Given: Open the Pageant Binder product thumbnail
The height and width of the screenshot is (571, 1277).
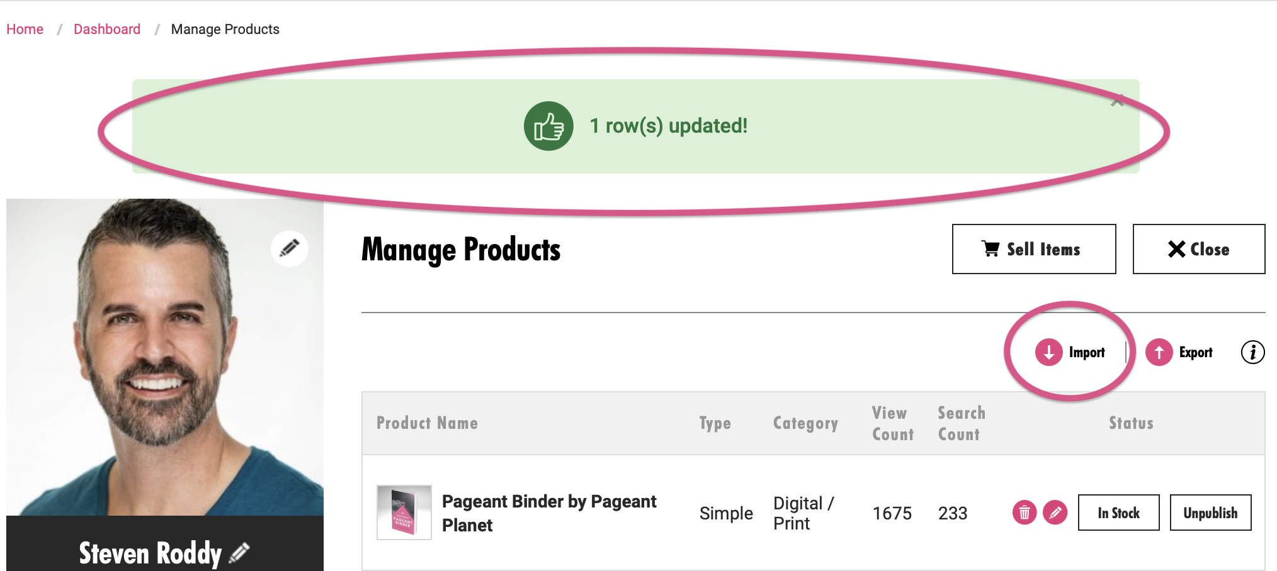Looking at the screenshot, I should click(404, 513).
